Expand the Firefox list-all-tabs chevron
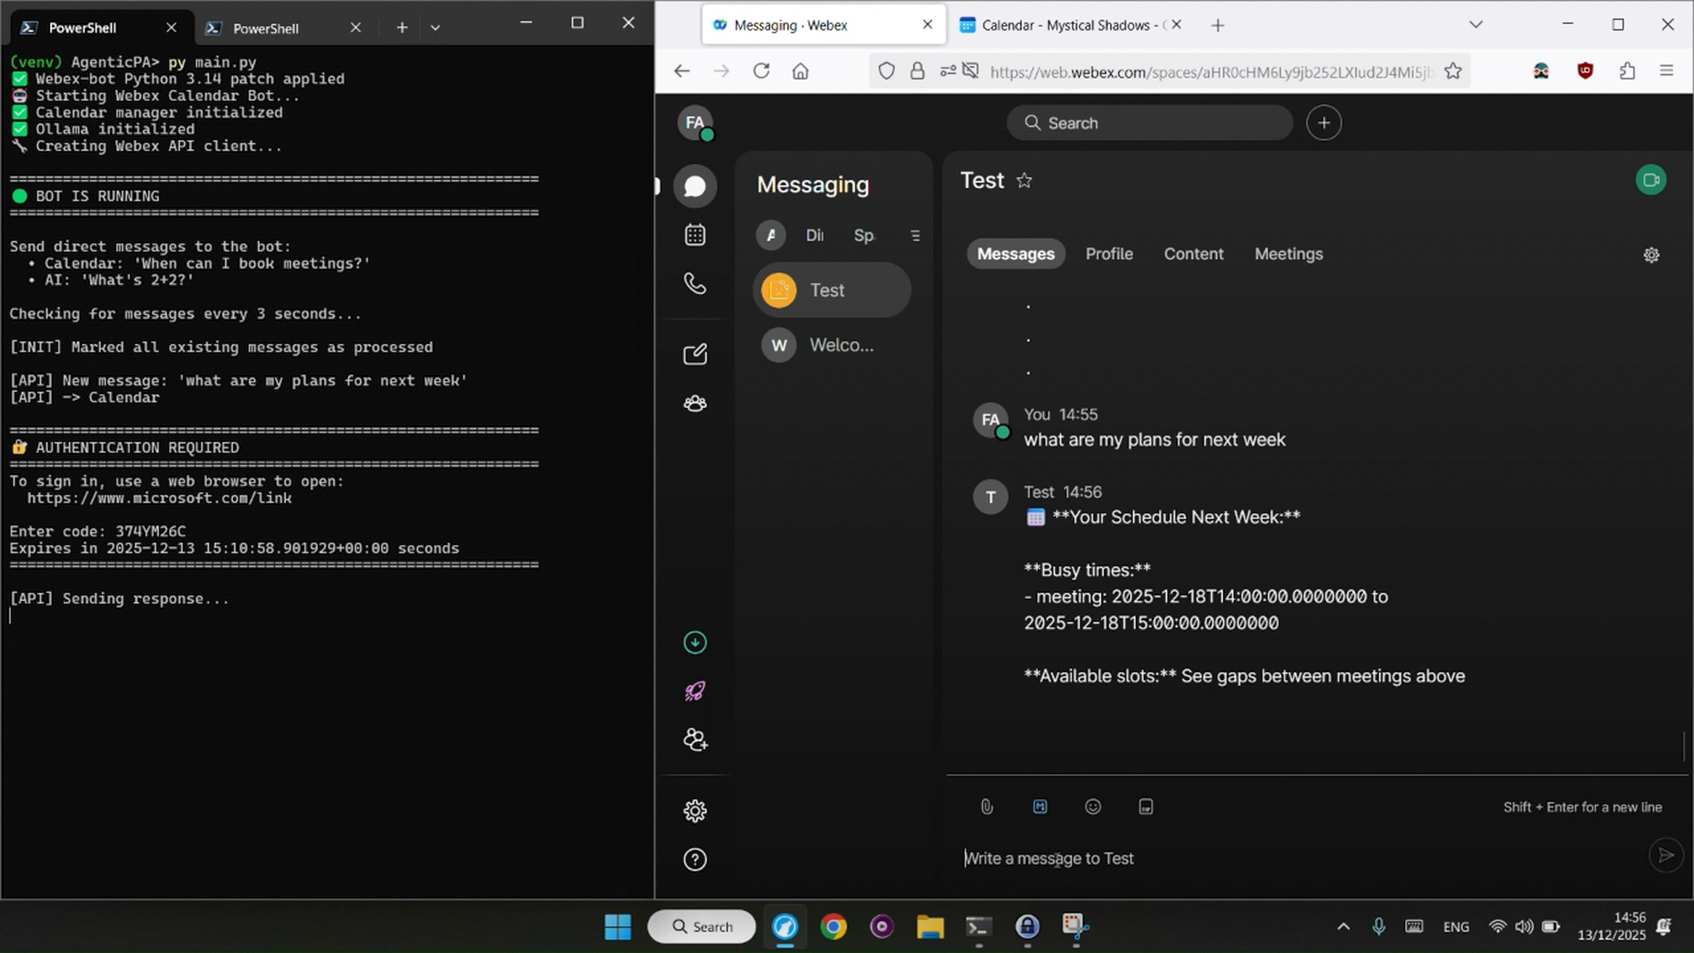1694x953 pixels. tap(1476, 24)
